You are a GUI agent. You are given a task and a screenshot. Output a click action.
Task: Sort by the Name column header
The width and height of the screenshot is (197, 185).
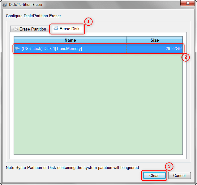[x=70, y=40]
